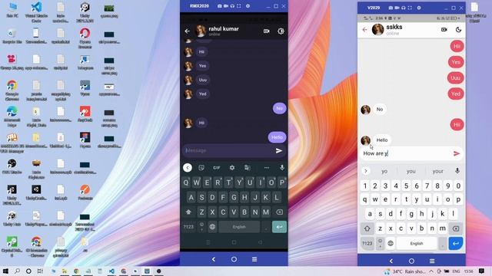The image size is (492, 276).
Task: Select Google Chrome desktop shortcut
Action: (x=12, y=90)
